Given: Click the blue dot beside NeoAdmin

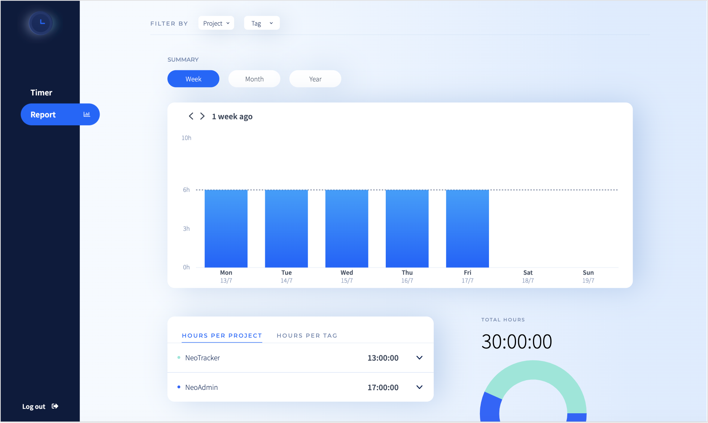Looking at the screenshot, I should [x=179, y=387].
